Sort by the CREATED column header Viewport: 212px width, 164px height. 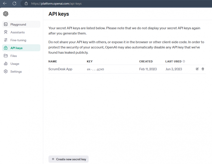[146, 61]
